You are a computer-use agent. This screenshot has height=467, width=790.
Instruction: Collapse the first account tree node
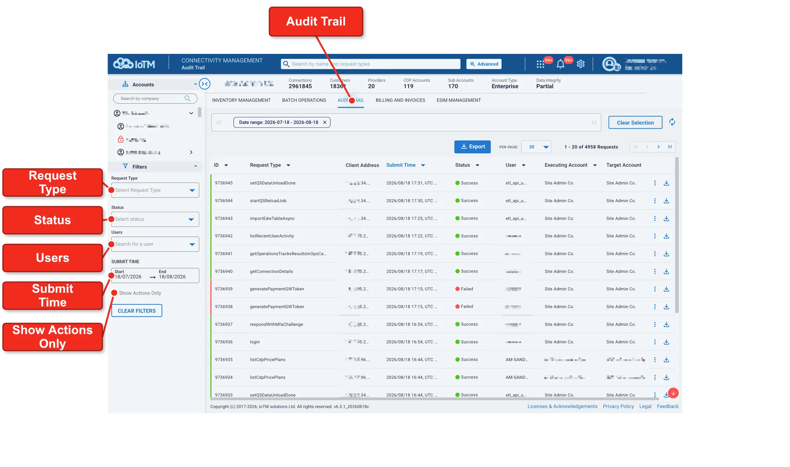coord(191,113)
